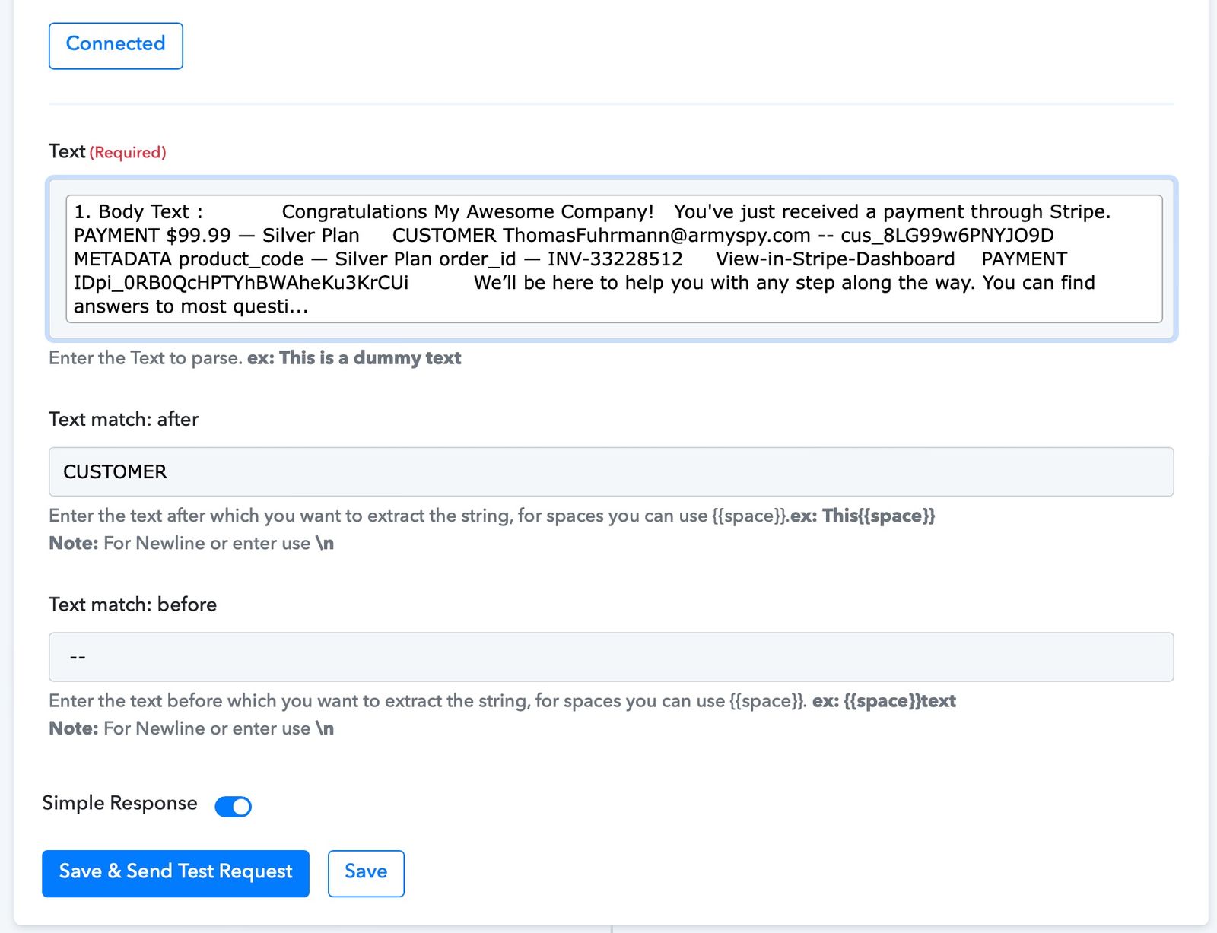Click Save & Send Test Request

[176, 873]
